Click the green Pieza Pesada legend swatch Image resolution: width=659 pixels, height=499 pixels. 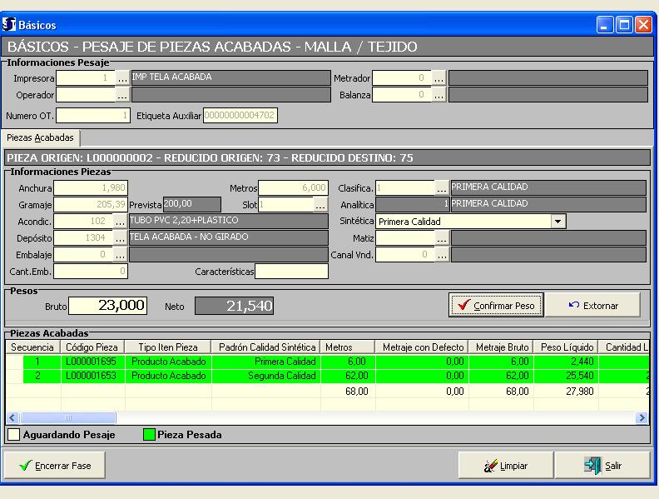(147, 434)
